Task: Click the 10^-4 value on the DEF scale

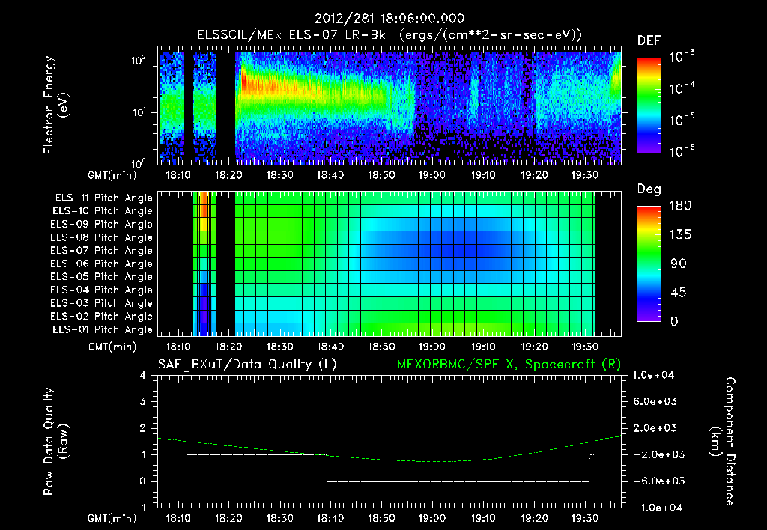Action: tap(682, 88)
